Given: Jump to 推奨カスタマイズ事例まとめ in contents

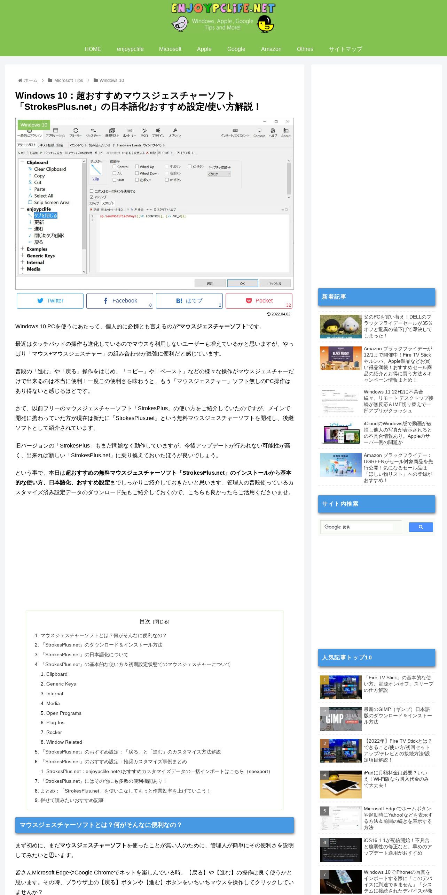Looking at the screenshot, I should (114, 762).
